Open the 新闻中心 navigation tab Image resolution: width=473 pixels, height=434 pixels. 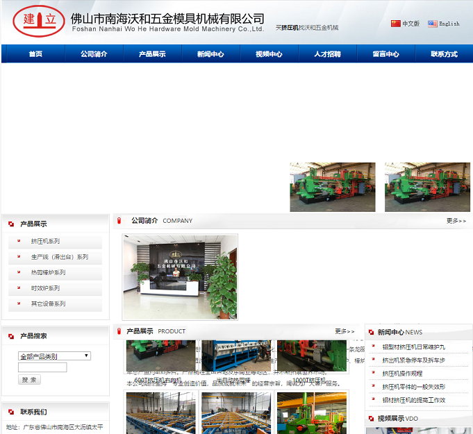210,54
